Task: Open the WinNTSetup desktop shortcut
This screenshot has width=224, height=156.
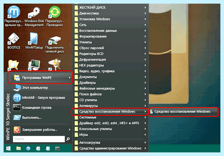Action: [x=34, y=41]
